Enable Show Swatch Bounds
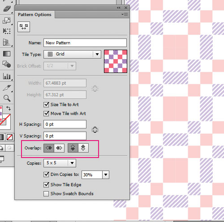Screen dimensions: 224x222 (x=46, y=194)
